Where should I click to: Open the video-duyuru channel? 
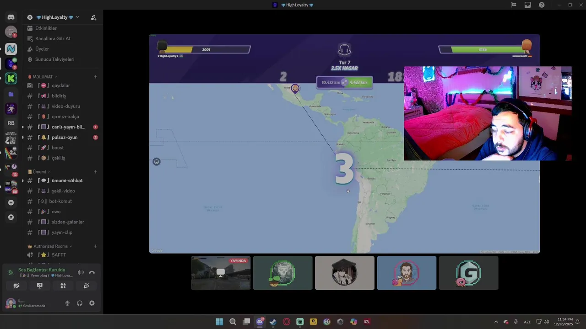[62, 106]
